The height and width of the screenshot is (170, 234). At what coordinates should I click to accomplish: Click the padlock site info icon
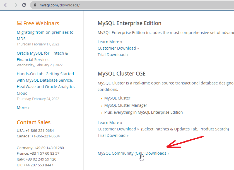(35, 5)
